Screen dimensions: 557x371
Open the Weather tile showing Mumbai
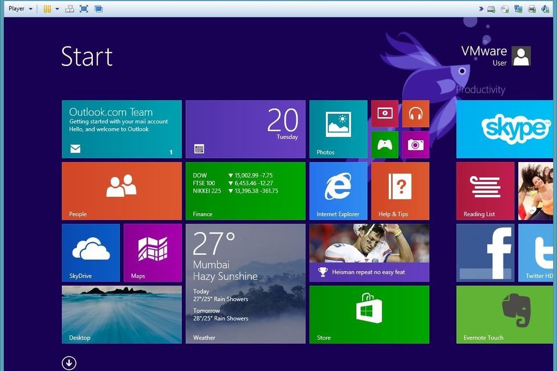click(x=246, y=284)
